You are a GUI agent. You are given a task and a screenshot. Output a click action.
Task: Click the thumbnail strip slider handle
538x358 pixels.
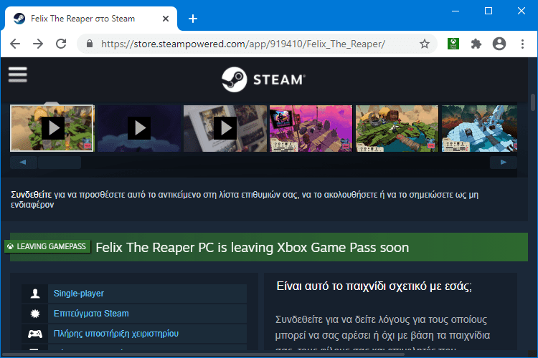coord(60,163)
